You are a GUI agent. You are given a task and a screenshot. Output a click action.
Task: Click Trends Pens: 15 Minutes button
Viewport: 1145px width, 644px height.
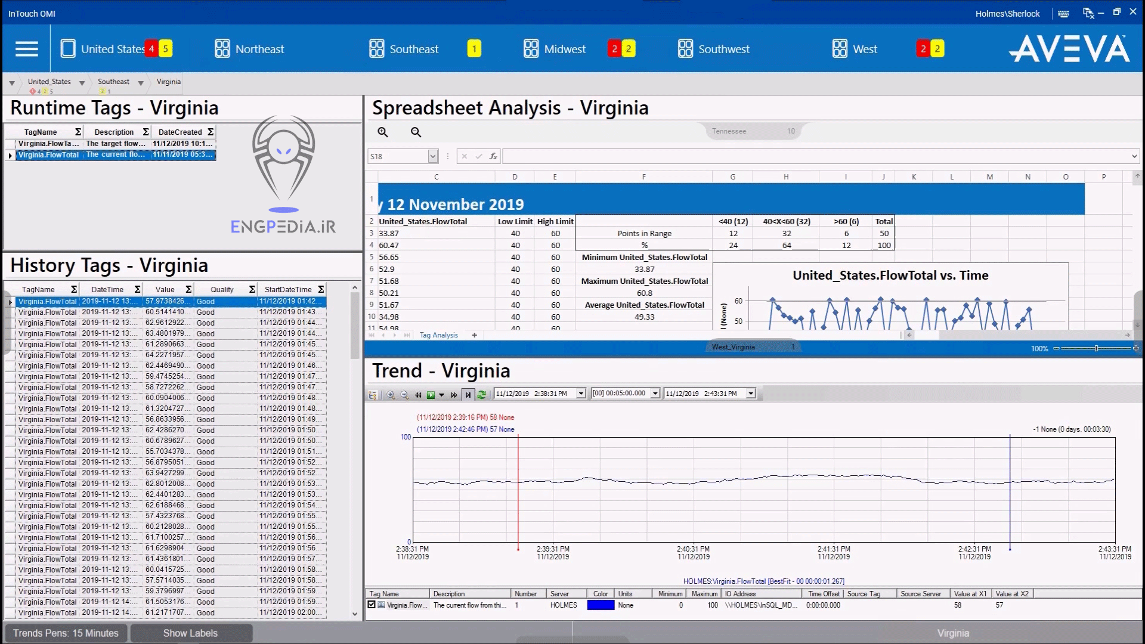coord(66,633)
